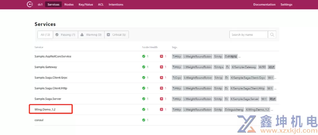The height and width of the screenshot is (135, 318).
Task: Click the red critical icon for Sample.Saga.Server
Action: pyautogui.click(x=161, y=99)
